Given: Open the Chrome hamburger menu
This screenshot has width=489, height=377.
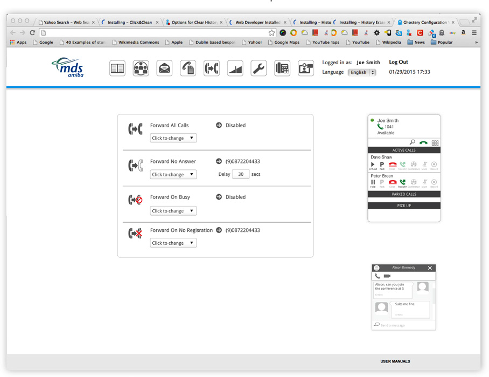Looking at the screenshot, I should click(x=474, y=32).
